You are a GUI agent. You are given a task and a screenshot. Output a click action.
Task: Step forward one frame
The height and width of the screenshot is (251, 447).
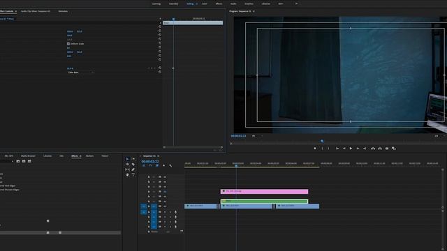click(x=358, y=149)
